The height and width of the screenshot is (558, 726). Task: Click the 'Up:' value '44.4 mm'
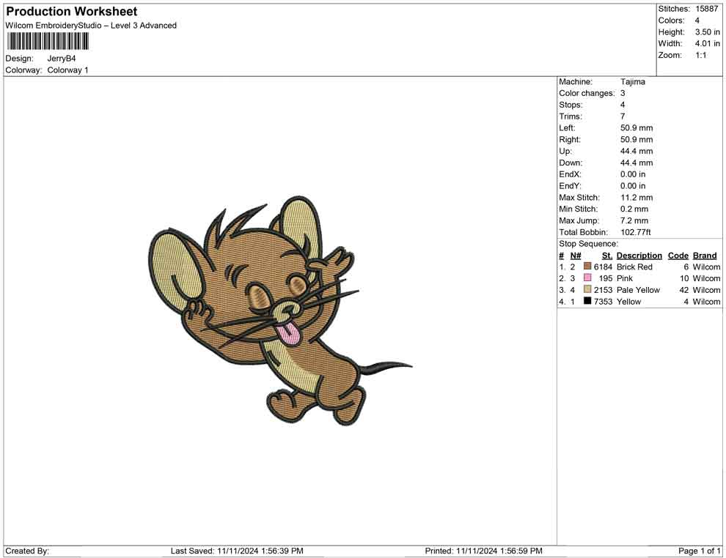coord(637,151)
